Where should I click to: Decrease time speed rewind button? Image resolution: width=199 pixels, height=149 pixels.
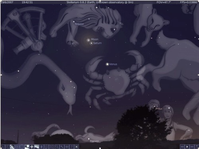[x=182, y=147]
